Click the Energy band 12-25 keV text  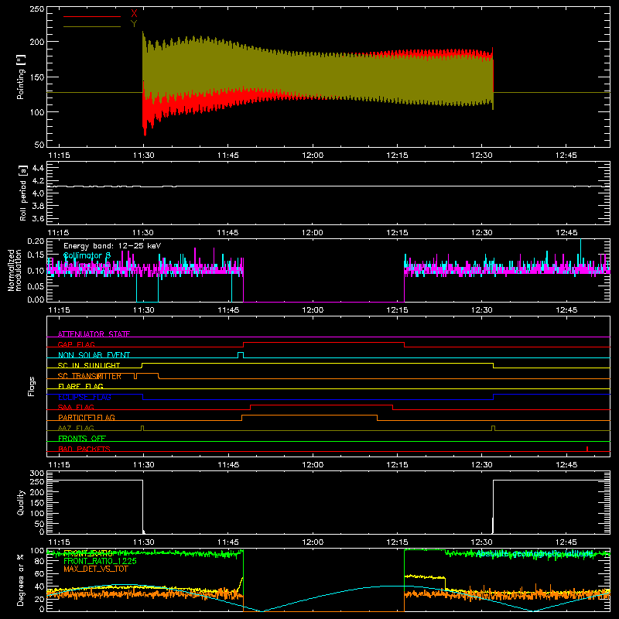pyautogui.click(x=112, y=245)
